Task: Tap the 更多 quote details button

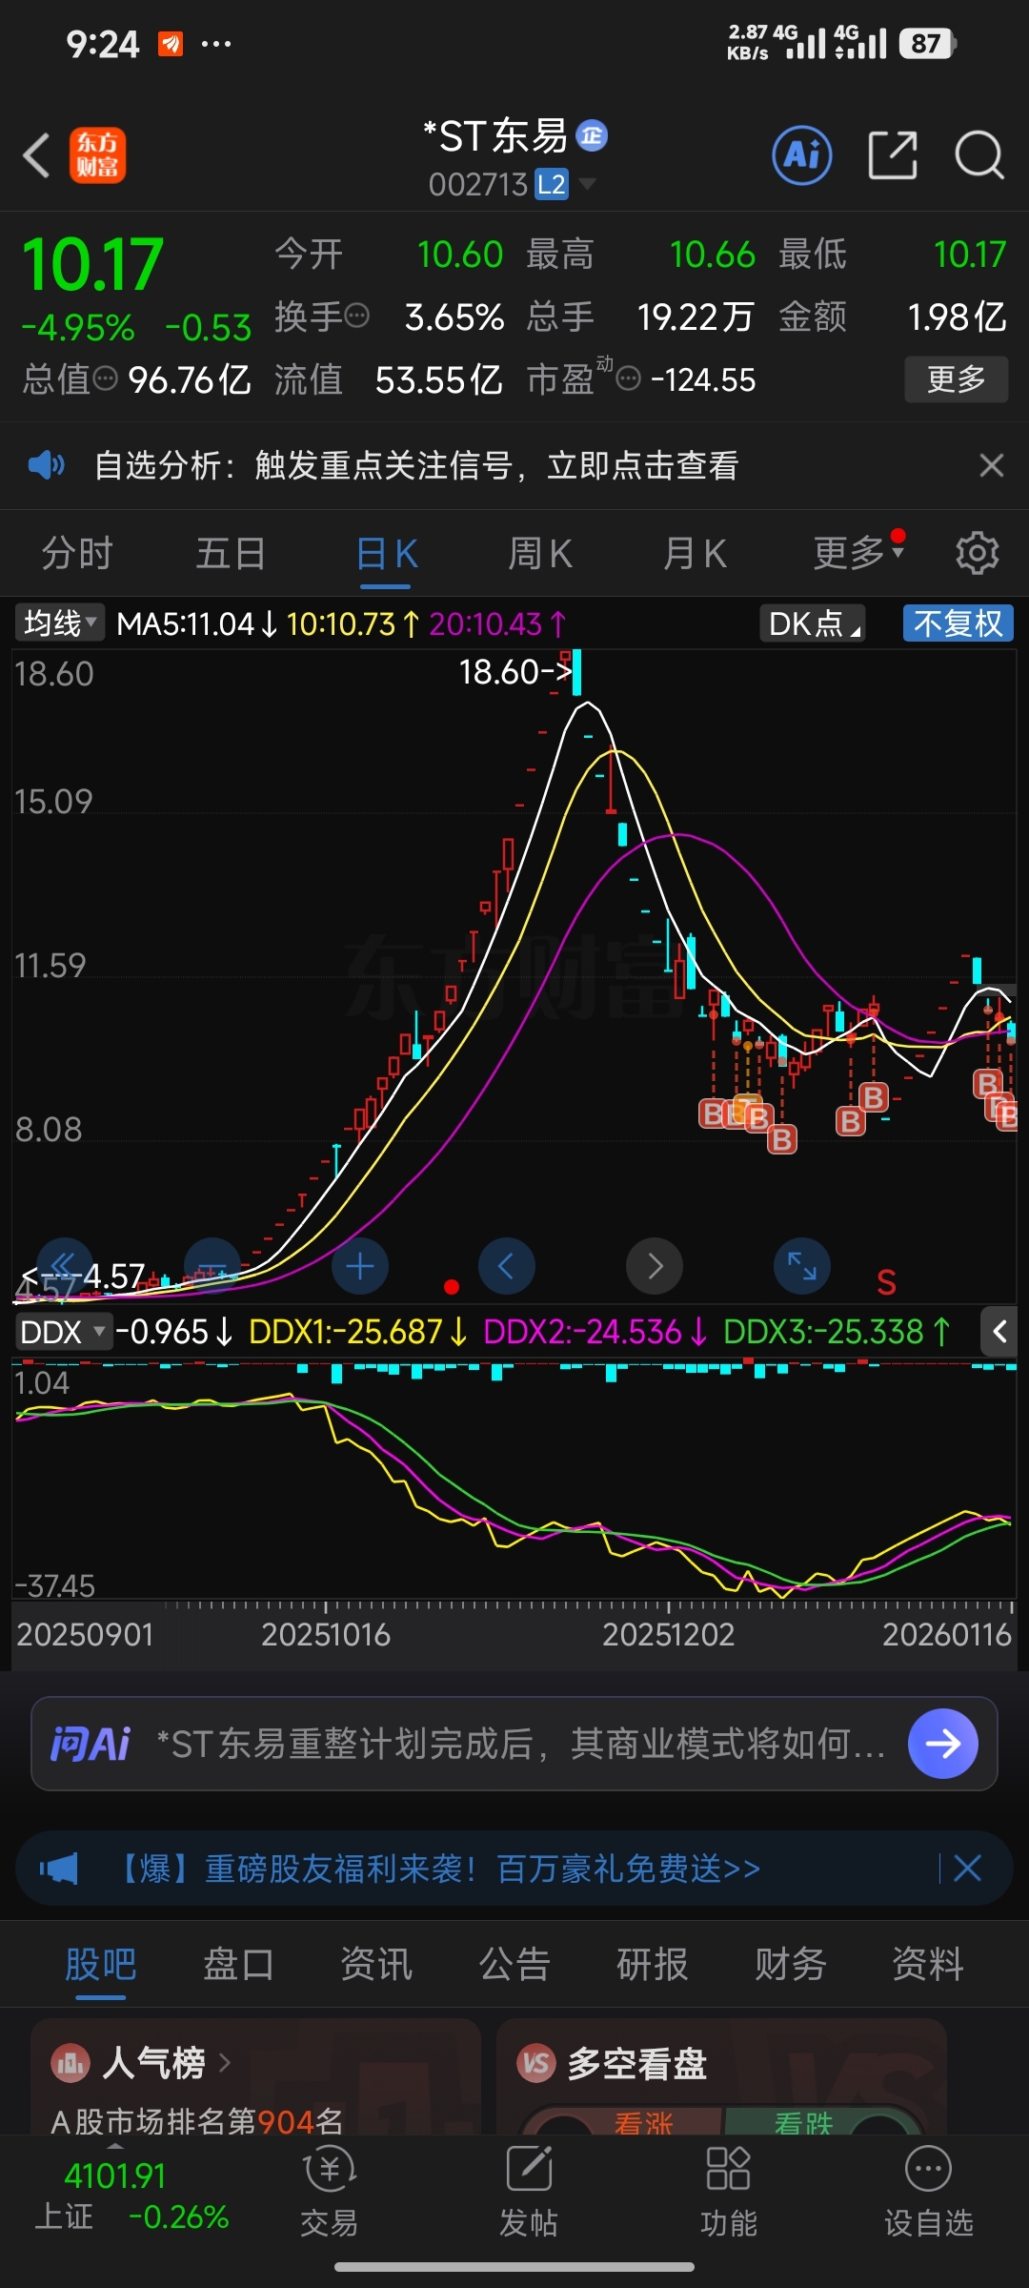Action: coord(957,379)
